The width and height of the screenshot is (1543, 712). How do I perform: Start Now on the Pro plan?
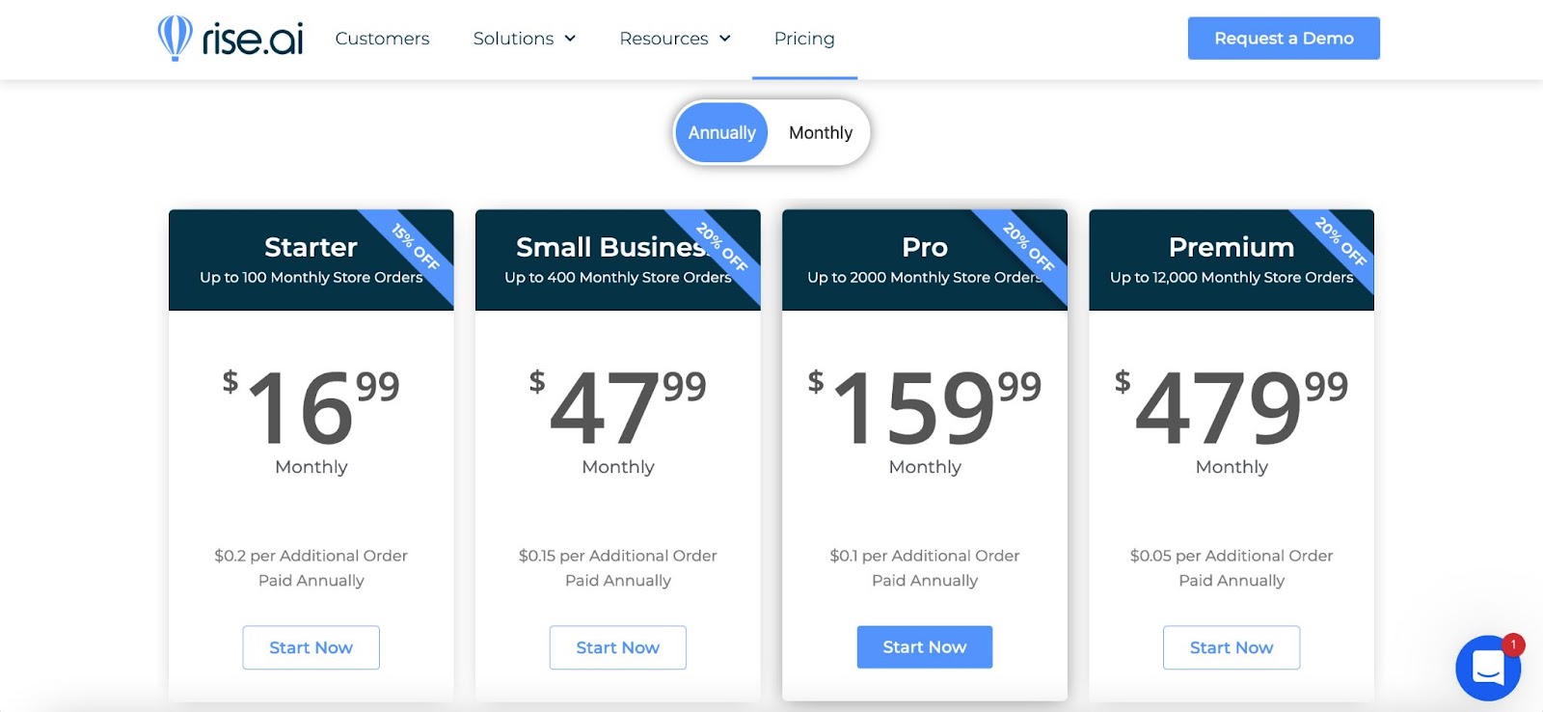[924, 646]
